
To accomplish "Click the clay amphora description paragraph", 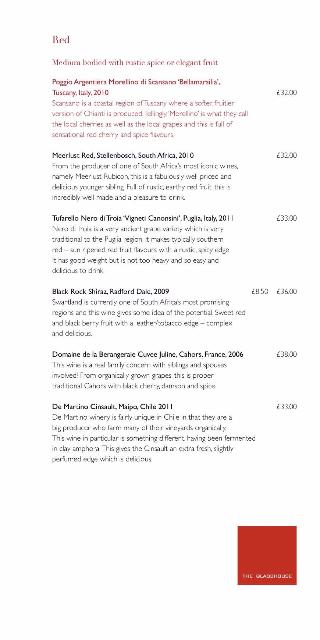I will tap(153, 438).
